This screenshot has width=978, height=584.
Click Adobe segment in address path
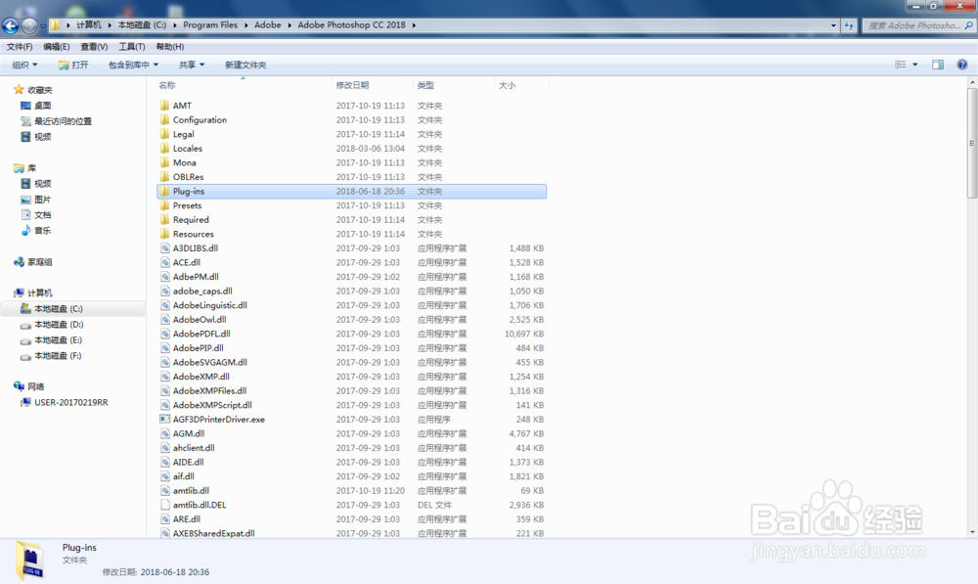point(268,25)
